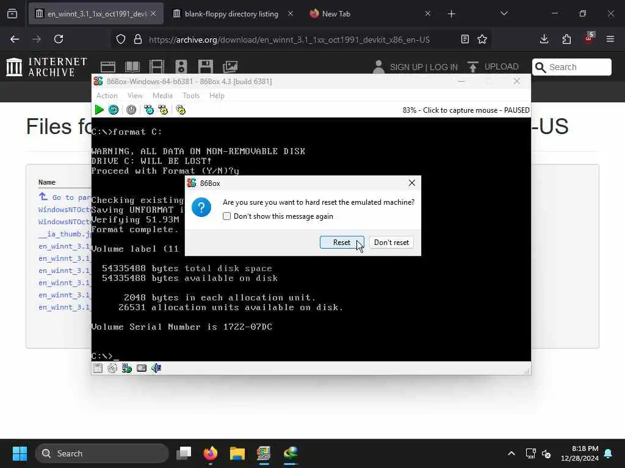Click the network status bar icon
The image size is (625, 468).
(x=127, y=368)
